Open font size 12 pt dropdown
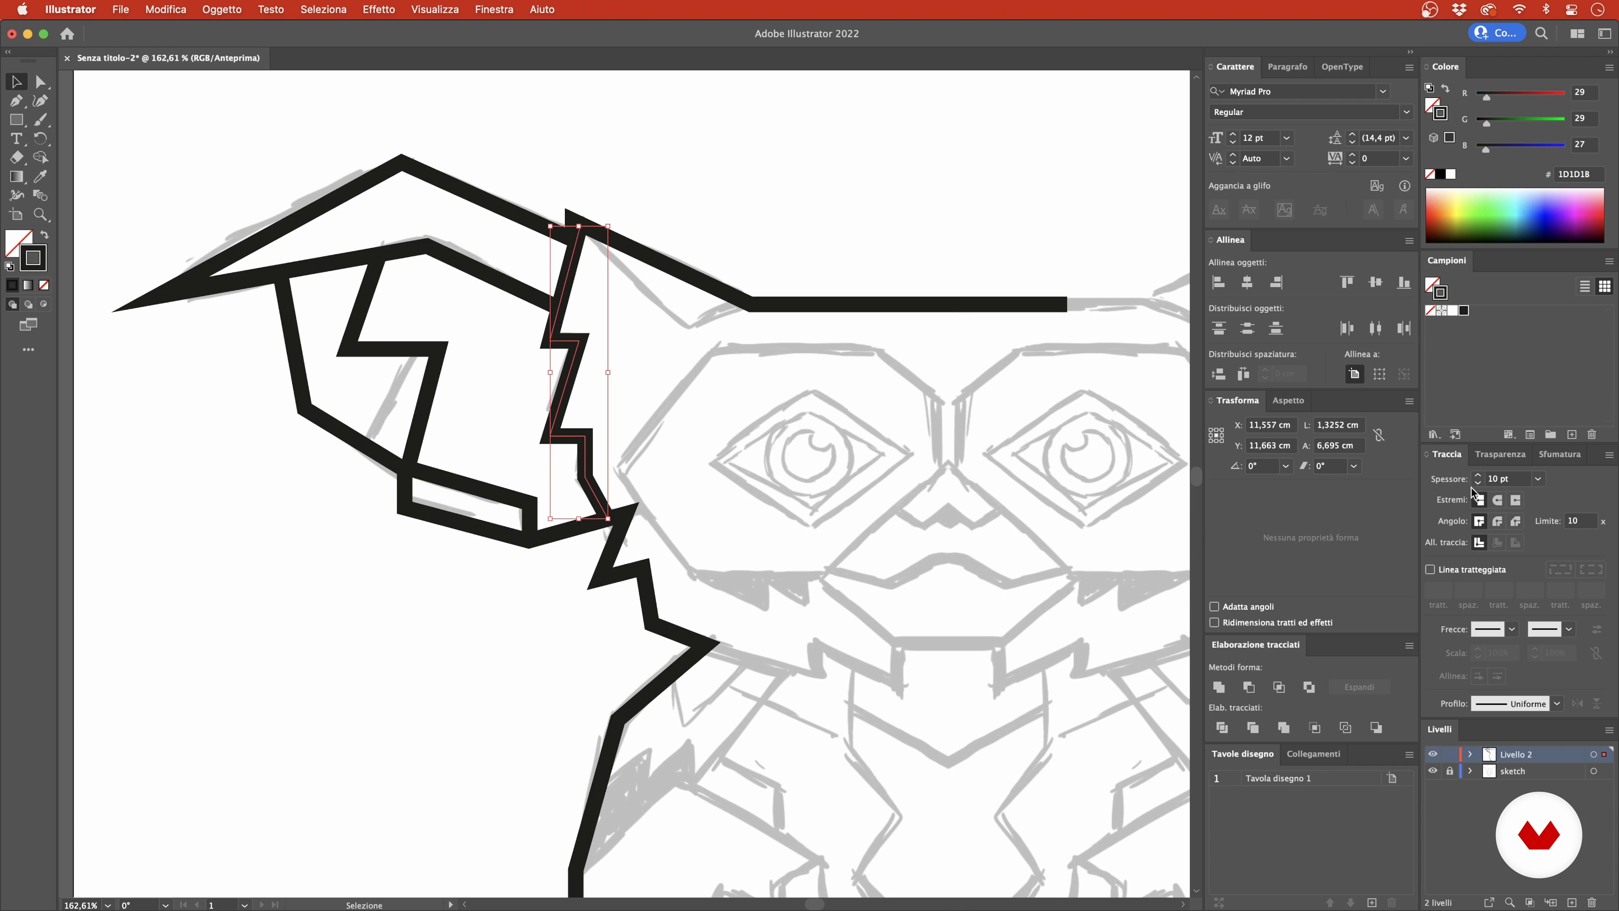Image resolution: width=1619 pixels, height=911 pixels. click(1286, 137)
